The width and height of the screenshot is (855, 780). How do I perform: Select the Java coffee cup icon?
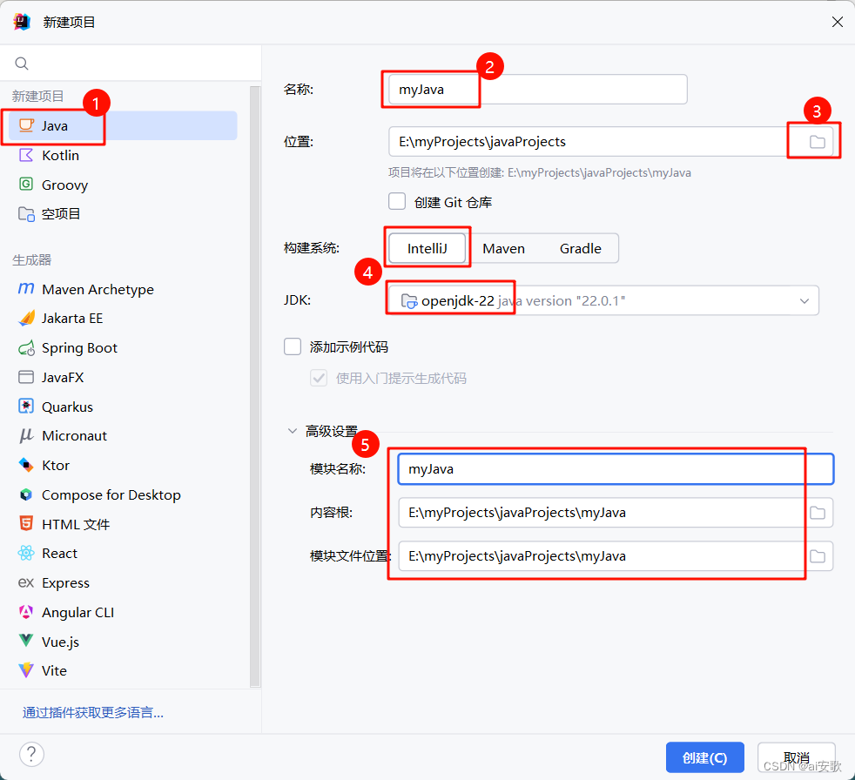point(26,125)
